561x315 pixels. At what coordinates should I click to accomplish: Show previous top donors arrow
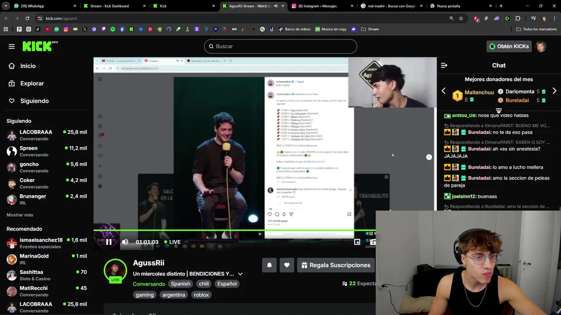444,91
